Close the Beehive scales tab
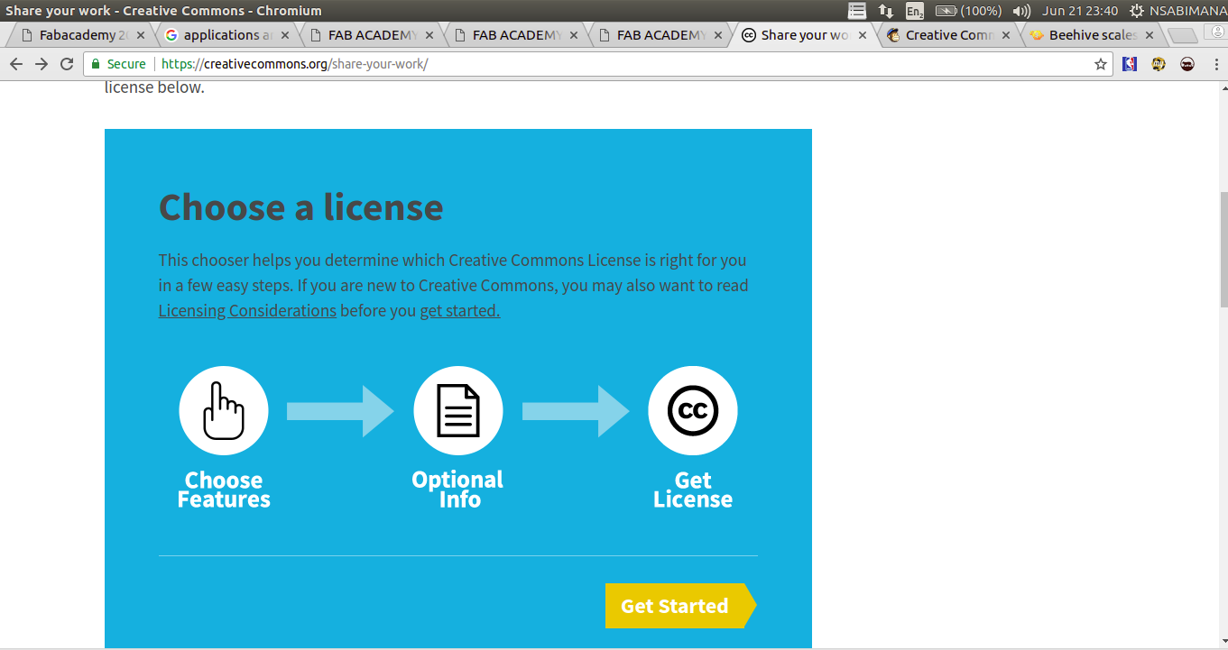1228x650 pixels. click(x=1150, y=35)
